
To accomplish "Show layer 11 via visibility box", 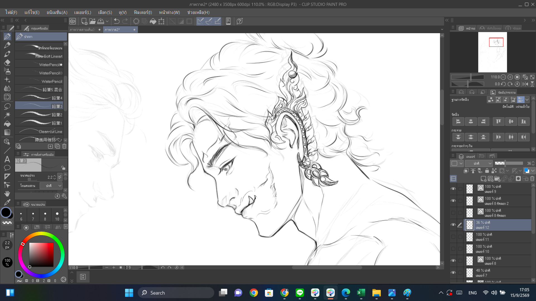I will click(453, 237).
